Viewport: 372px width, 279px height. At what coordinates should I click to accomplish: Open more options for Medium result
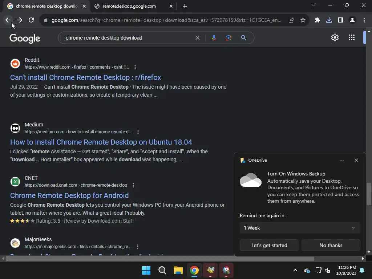pyautogui.click(x=138, y=132)
